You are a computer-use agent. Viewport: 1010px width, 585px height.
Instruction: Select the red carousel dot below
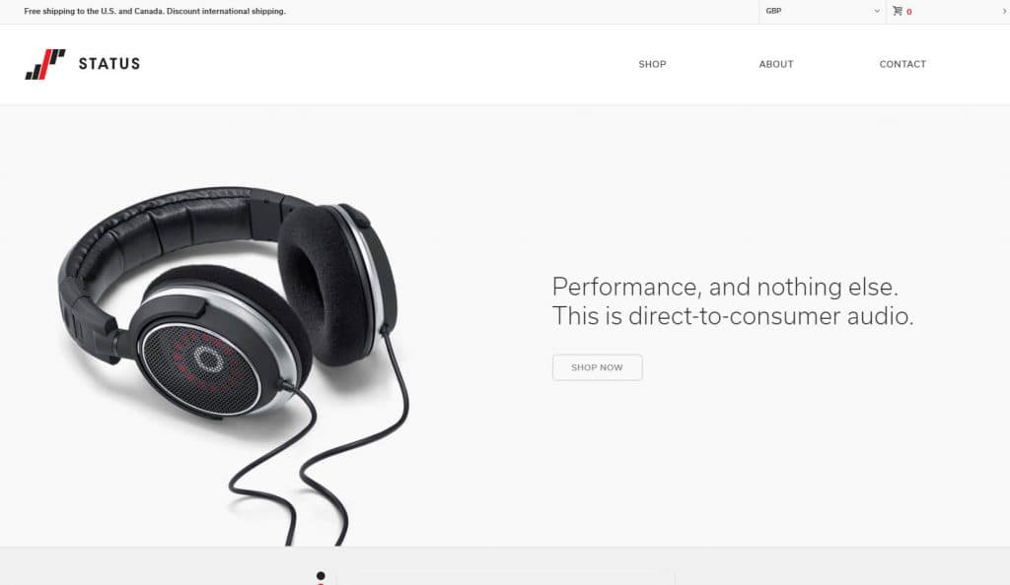321,584
